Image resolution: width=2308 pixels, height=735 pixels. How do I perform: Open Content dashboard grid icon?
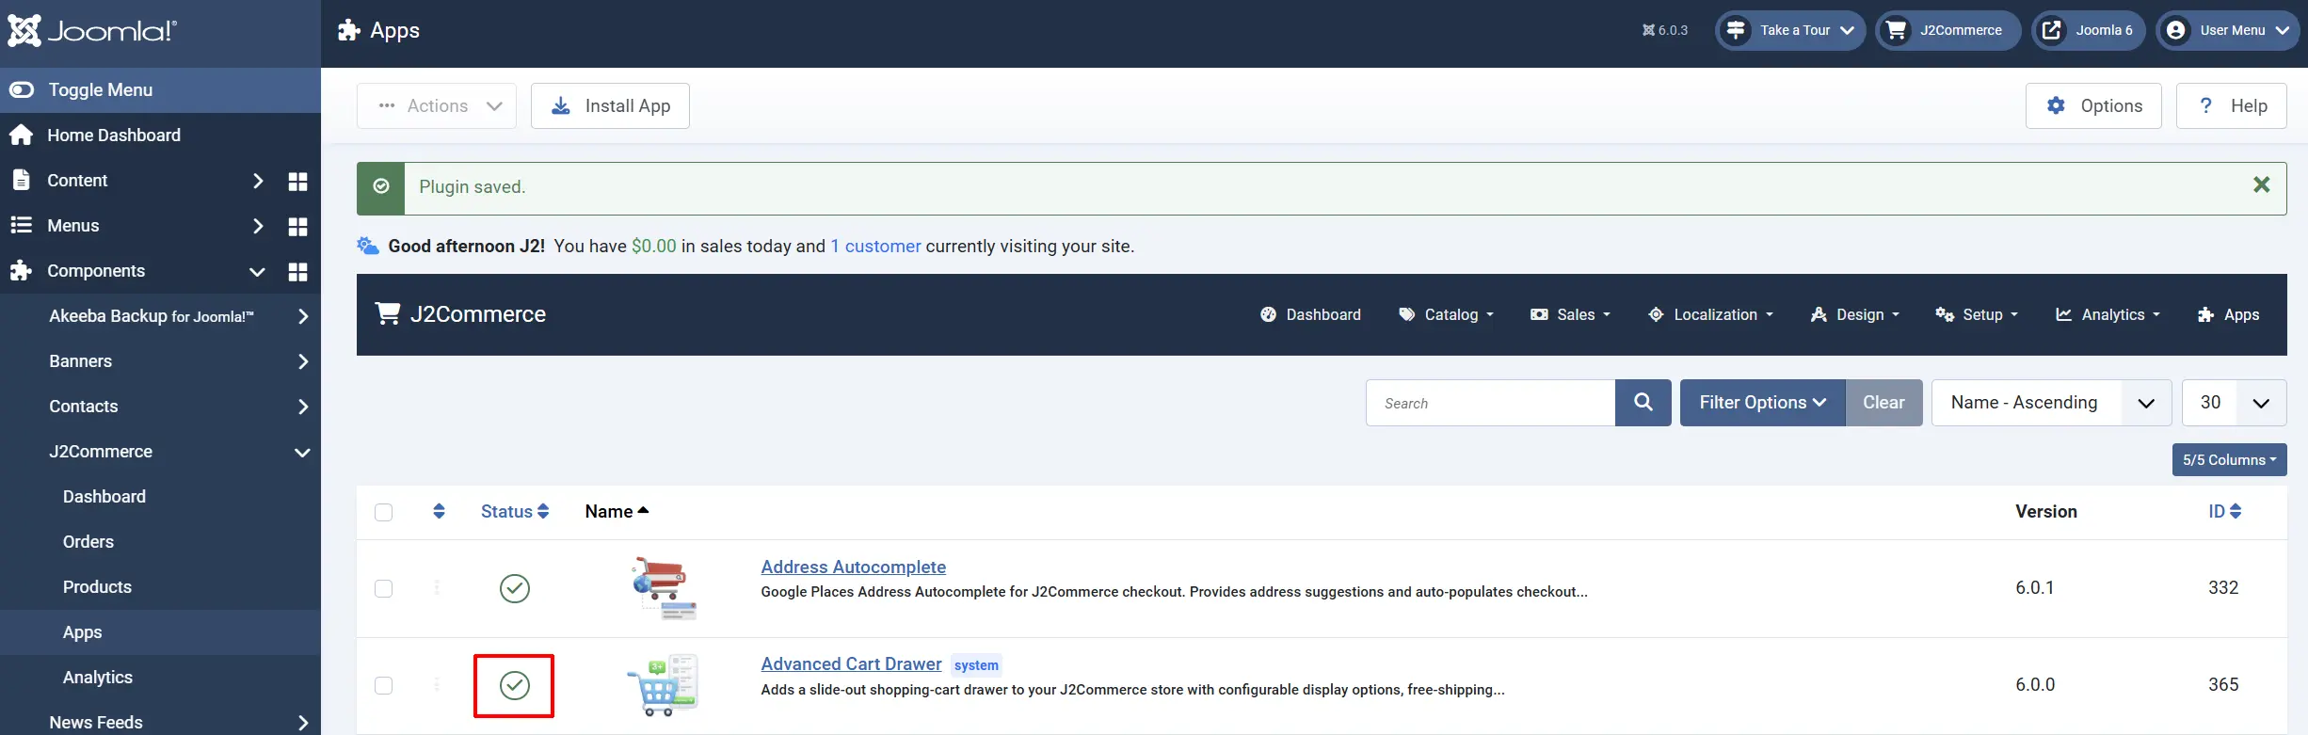tap(297, 181)
